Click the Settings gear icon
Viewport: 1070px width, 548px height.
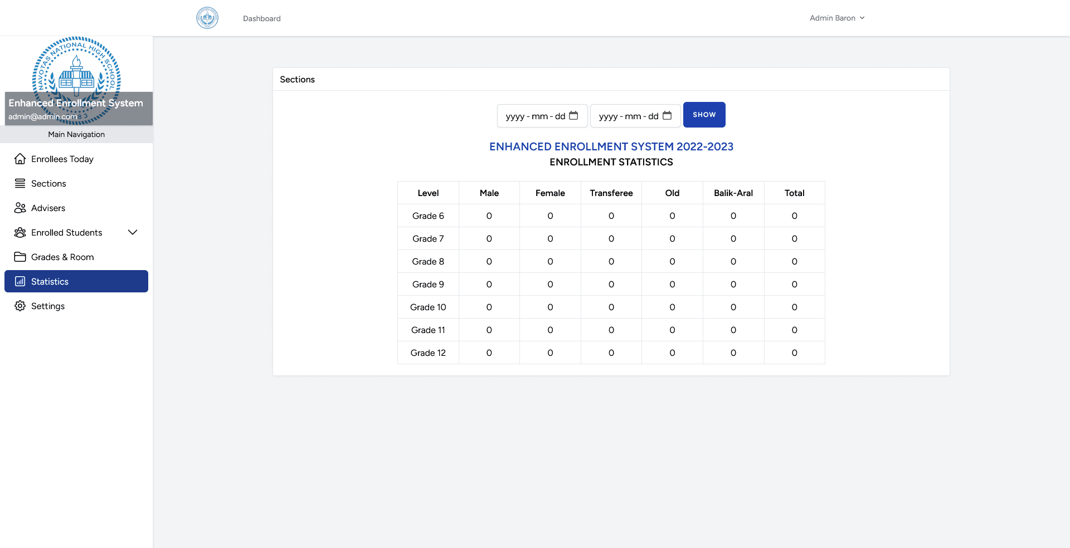(20, 306)
